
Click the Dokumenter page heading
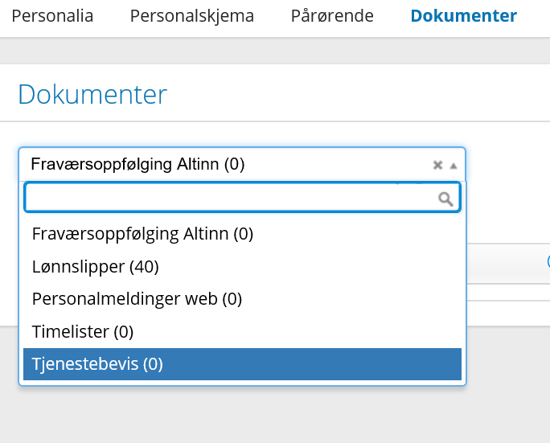(x=92, y=94)
